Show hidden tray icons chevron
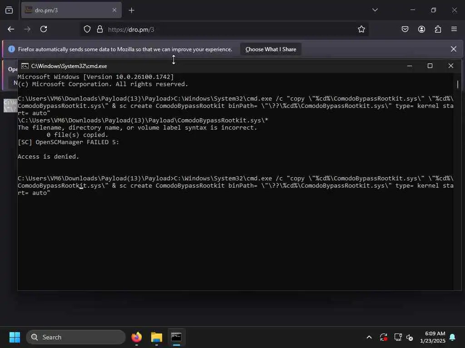465x348 pixels. pos(369,337)
